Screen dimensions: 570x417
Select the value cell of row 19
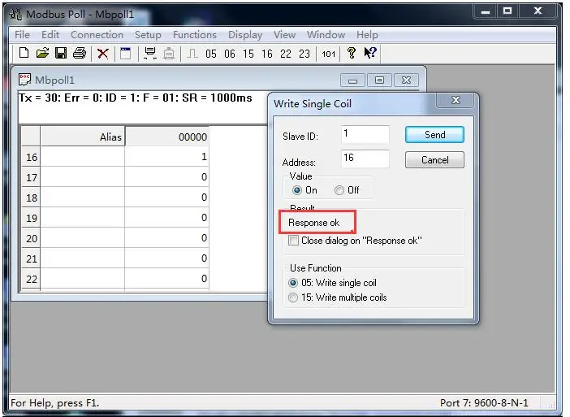pos(166,218)
